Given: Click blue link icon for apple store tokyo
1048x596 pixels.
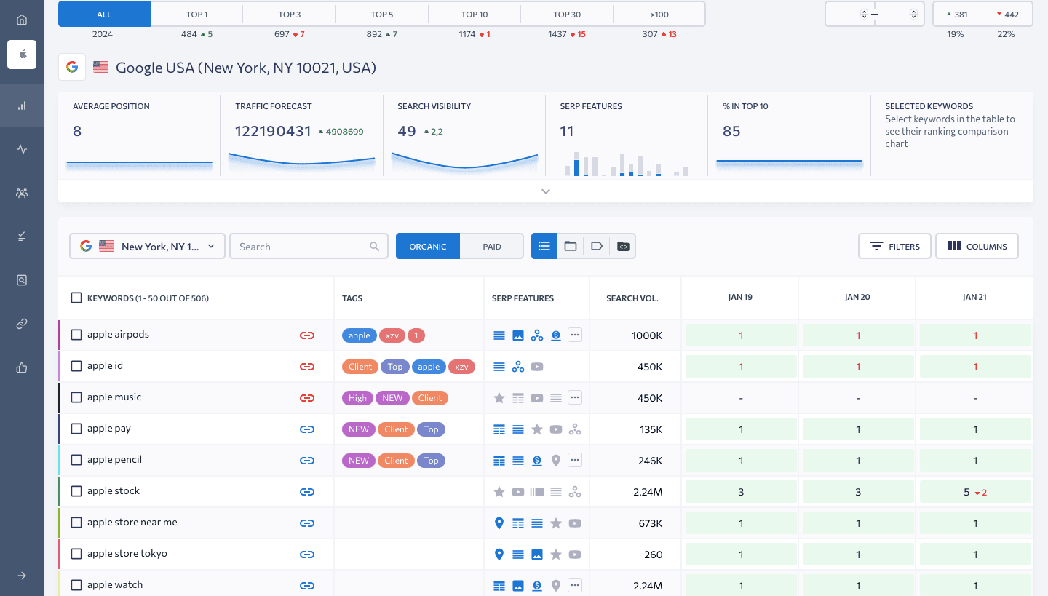Looking at the screenshot, I should 307,555.
